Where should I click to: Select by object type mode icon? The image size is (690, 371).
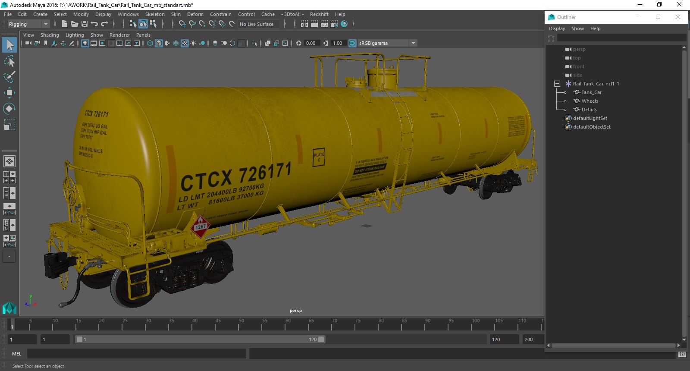[143, 24]
